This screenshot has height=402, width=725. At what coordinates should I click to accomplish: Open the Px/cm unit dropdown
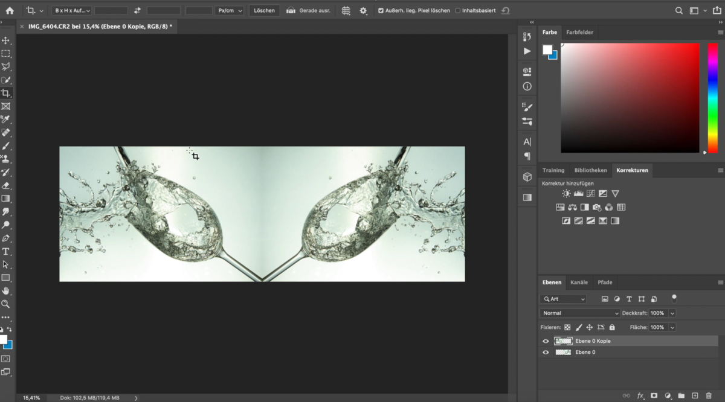tap(230, 10)
